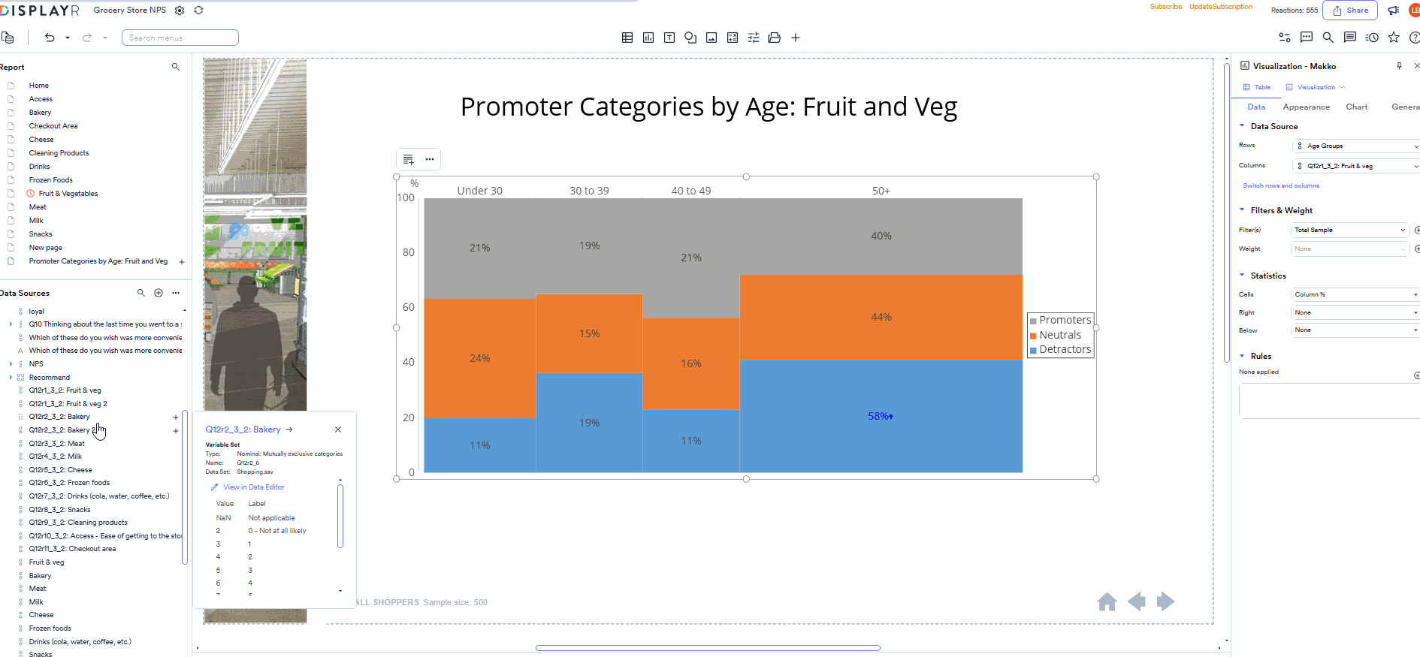
Task: Insert an image using the picture icon
Action: point(712,38)
